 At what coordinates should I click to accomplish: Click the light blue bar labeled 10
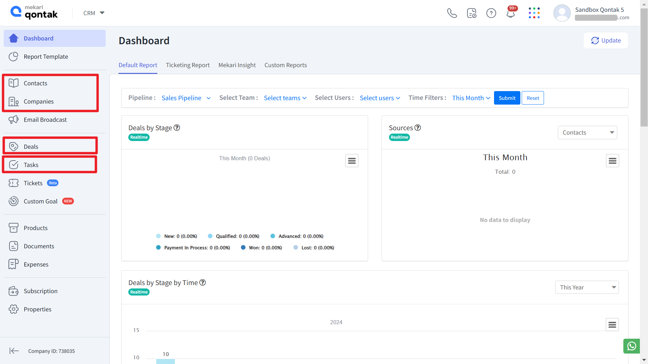coord(165,361)
